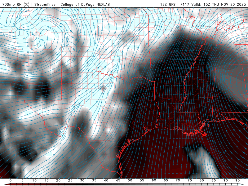Click the "700mb RH (%)" title text
Image resolution: width=248 pixels, height=186 pixels.
click(16, 4)
